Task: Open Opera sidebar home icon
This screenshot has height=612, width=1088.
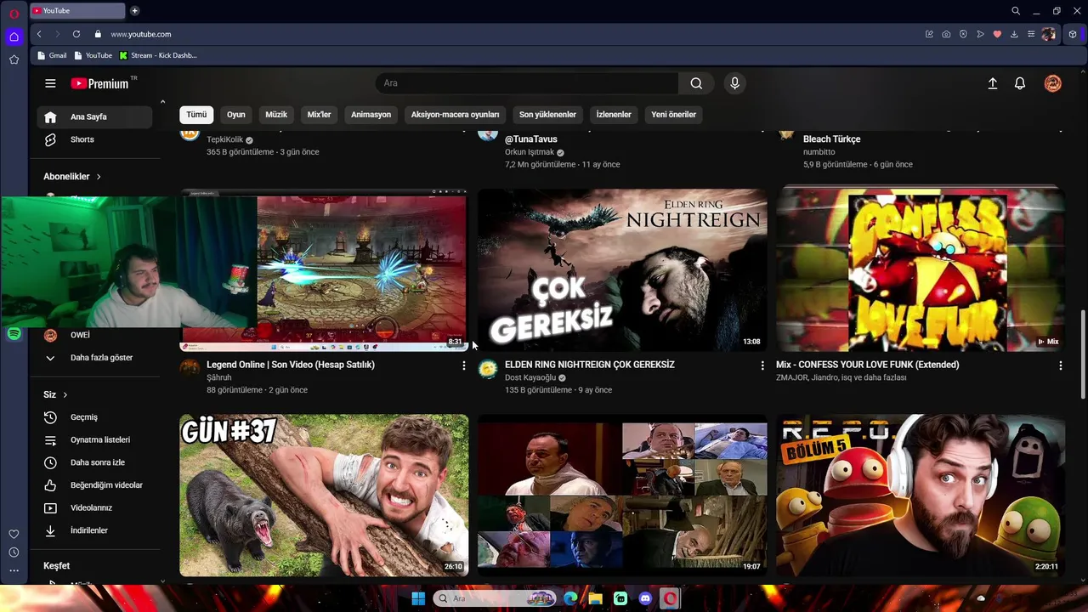Action: [x=14, y=37]
